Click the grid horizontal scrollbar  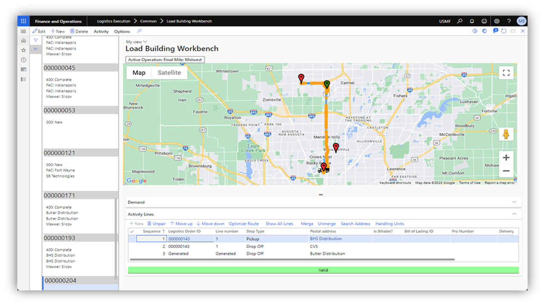[x=292, y=259]
